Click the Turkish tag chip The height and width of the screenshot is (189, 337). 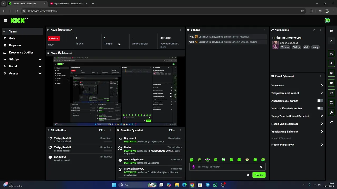(285, 47)
